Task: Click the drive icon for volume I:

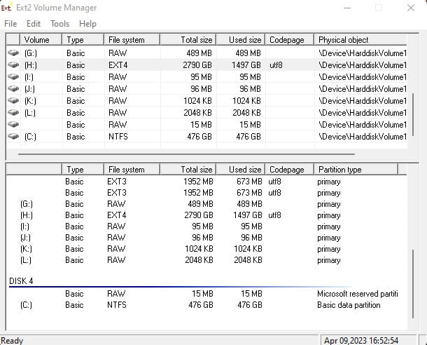Action: pos(13,77)
